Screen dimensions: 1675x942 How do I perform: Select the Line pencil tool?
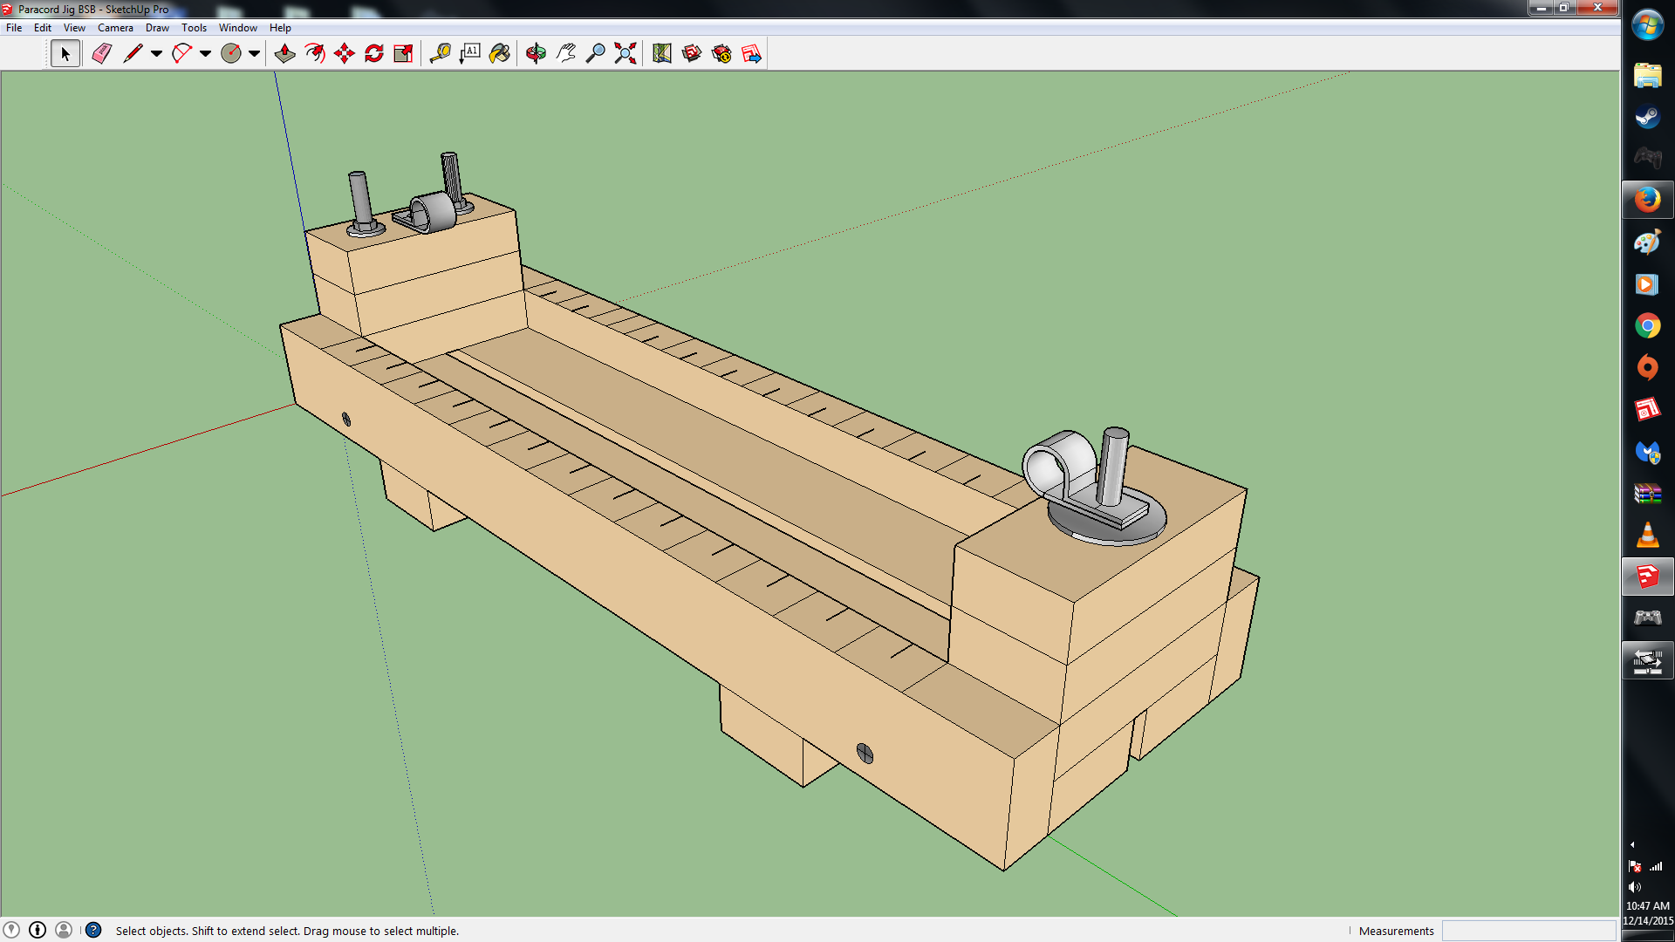[133, 54]
